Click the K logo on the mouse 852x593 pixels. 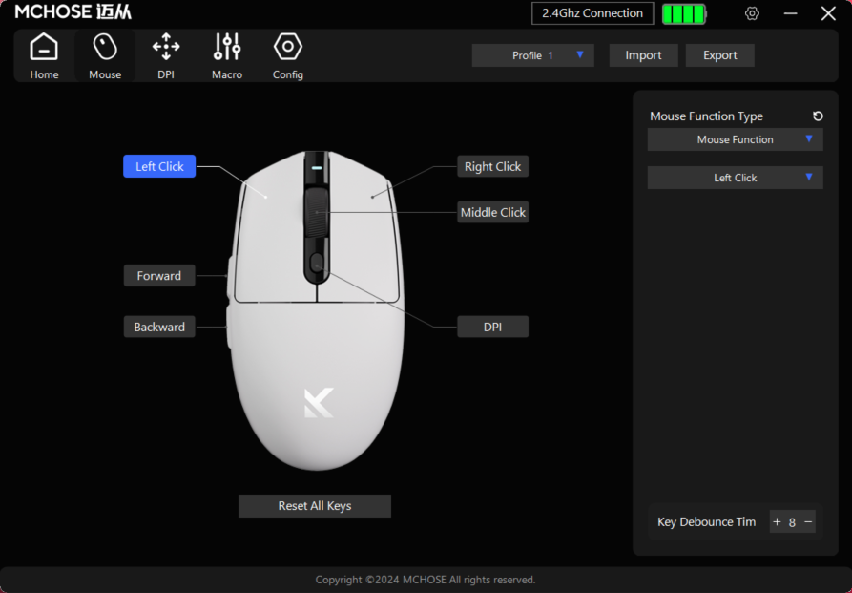(x=319, y=403)
